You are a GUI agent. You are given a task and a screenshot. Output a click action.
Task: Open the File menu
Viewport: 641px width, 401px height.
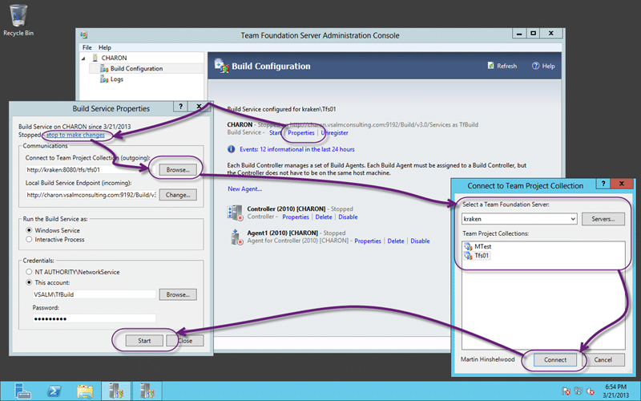87,47
